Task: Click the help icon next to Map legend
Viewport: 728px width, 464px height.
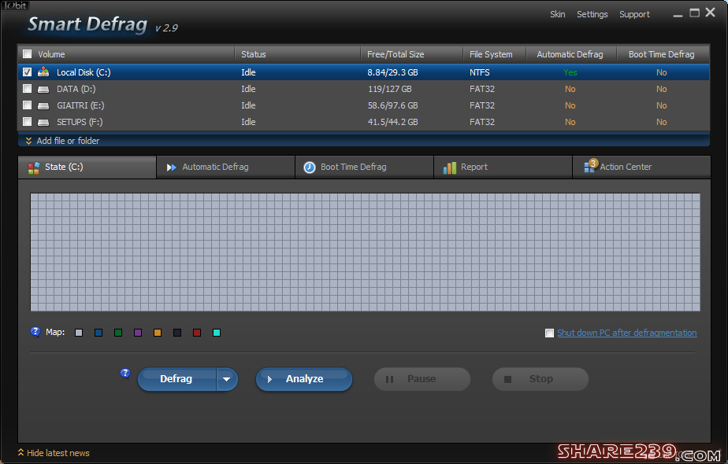Action: (35, 332)
